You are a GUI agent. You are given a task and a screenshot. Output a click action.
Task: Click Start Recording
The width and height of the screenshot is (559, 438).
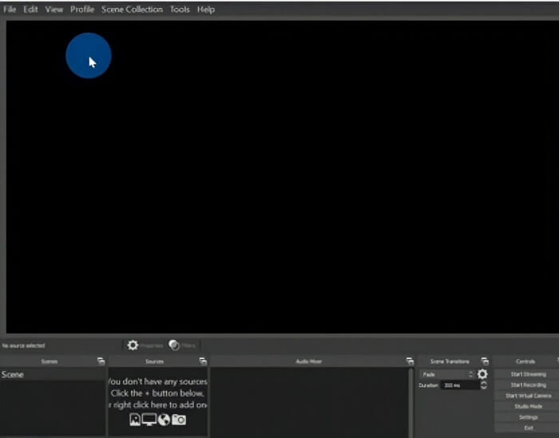pyautogui.click(x=529, y=385)
